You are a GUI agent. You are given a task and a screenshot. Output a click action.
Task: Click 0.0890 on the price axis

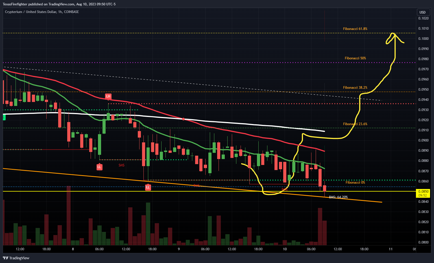tap(423, 151)
